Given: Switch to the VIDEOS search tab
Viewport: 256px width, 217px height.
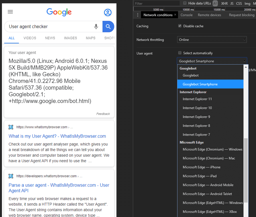Looking at the screenshot, I should (30, 38).
